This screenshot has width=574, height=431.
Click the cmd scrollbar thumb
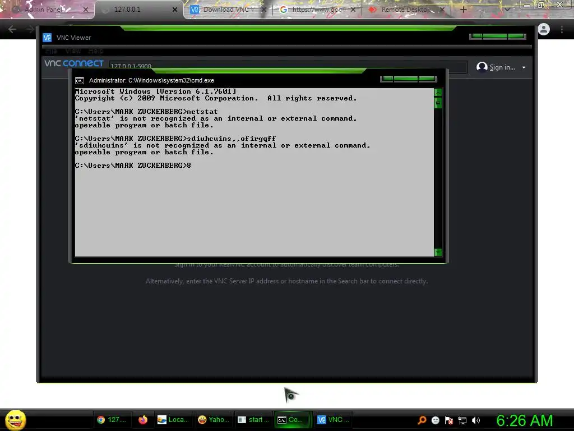tap(438, 103)
